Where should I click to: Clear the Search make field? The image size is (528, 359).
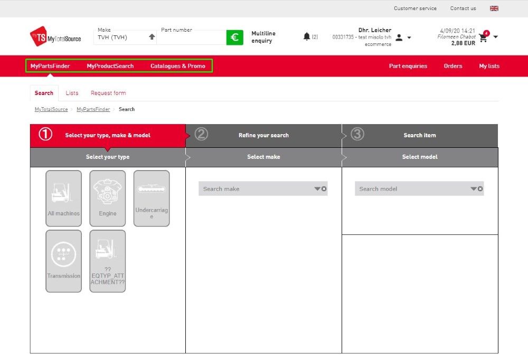(324, 189)
